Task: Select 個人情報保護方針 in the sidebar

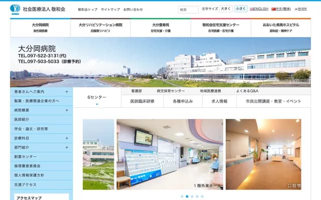Action: tap(41, 175)
